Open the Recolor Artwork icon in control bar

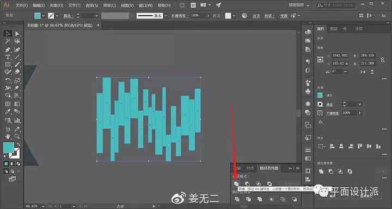pos(244,16)
